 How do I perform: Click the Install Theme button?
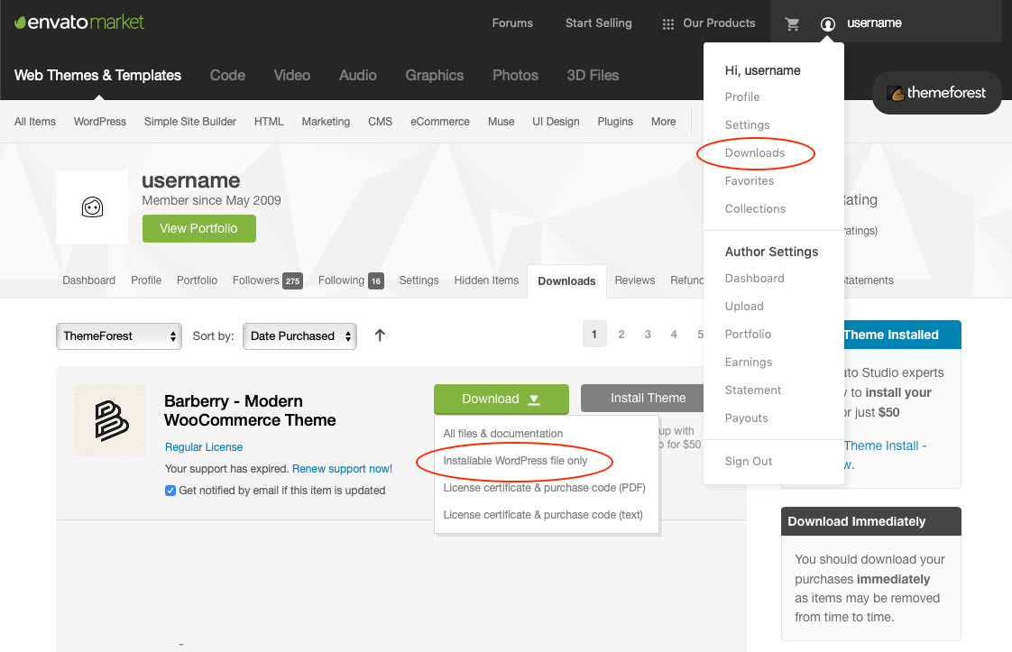[x=643, y=399]
